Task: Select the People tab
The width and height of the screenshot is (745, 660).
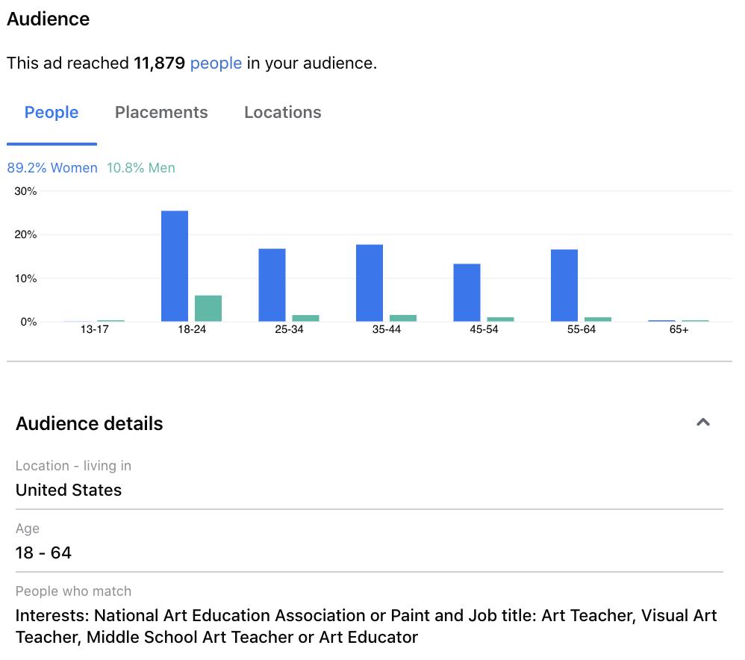Action: [52, 112]
